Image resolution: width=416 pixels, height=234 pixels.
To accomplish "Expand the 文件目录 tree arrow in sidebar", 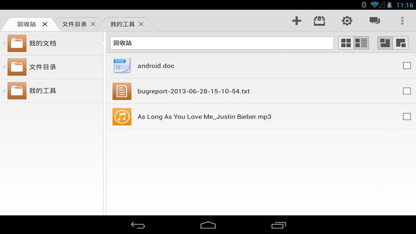I will pos(4,67).
